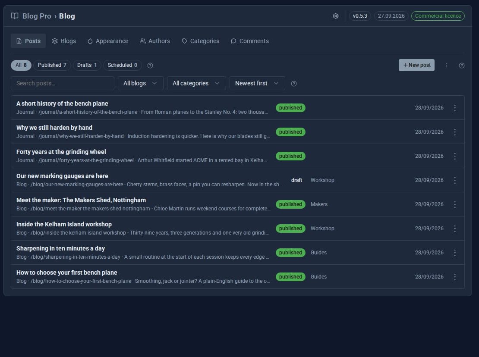479x357 pixels.
Task: Go to the Comments tab
Action: coord(250,41)
